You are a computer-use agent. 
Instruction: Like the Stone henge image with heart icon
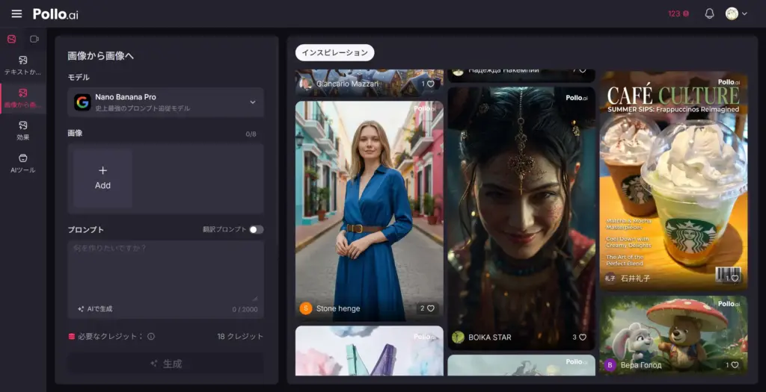pos(430,308)
